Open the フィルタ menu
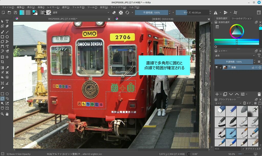Viewport: 262px width, 156px height. coord(77,7)
